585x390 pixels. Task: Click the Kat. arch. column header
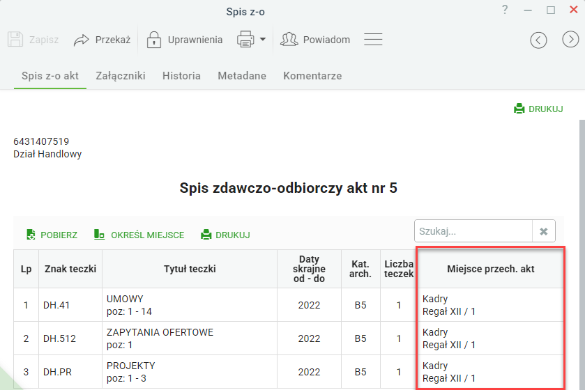(x=360, y=269)
